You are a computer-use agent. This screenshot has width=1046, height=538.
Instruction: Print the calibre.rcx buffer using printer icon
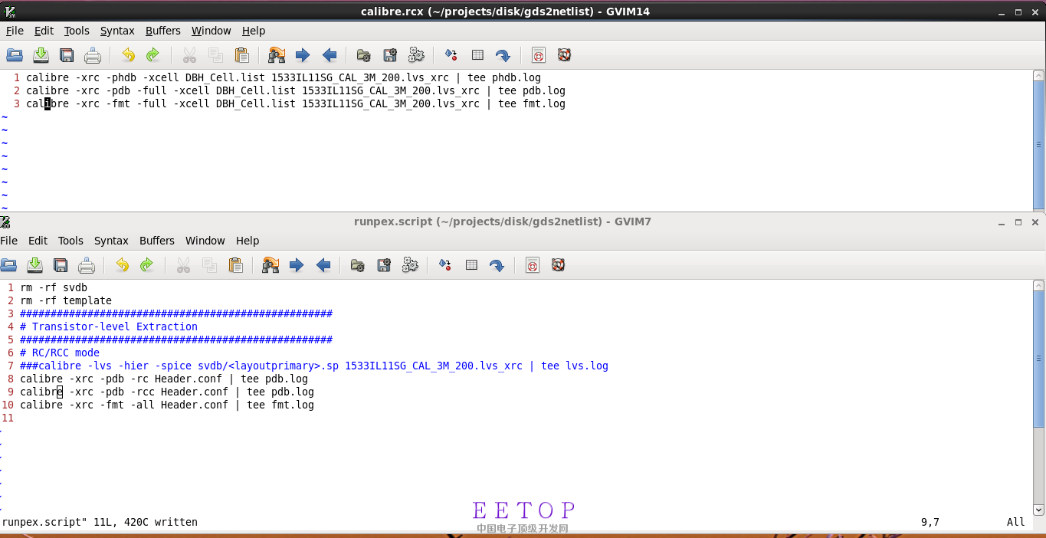[x=93, y=55]
